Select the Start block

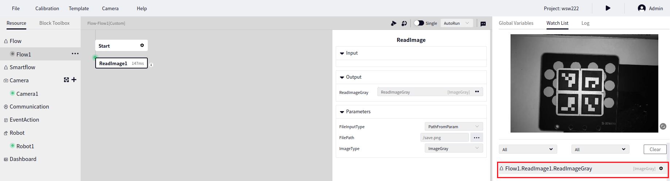coord(122,46)
